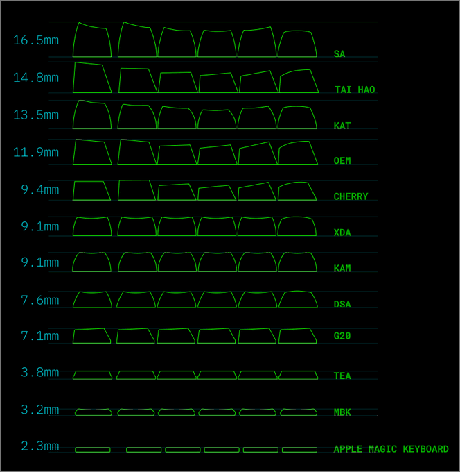The height and width of the screenshot is (472, 460).
Task: Select the rightmost keycap outline in TAI HAO row
Action: click(x=299, y=81)
